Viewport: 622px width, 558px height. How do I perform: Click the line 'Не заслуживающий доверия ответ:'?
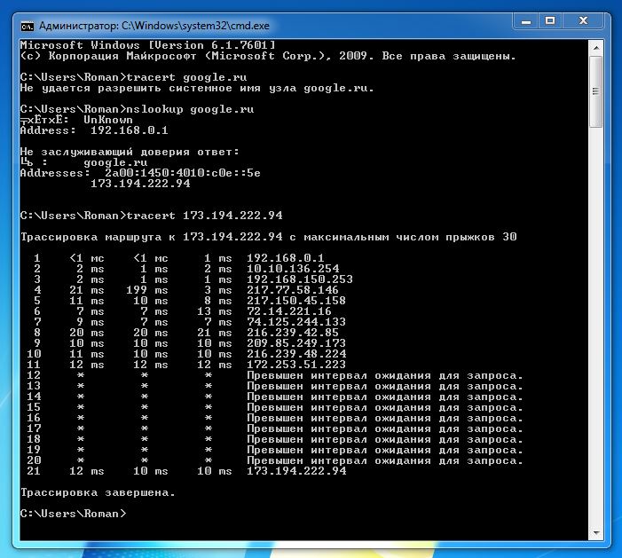coord(130,152)
